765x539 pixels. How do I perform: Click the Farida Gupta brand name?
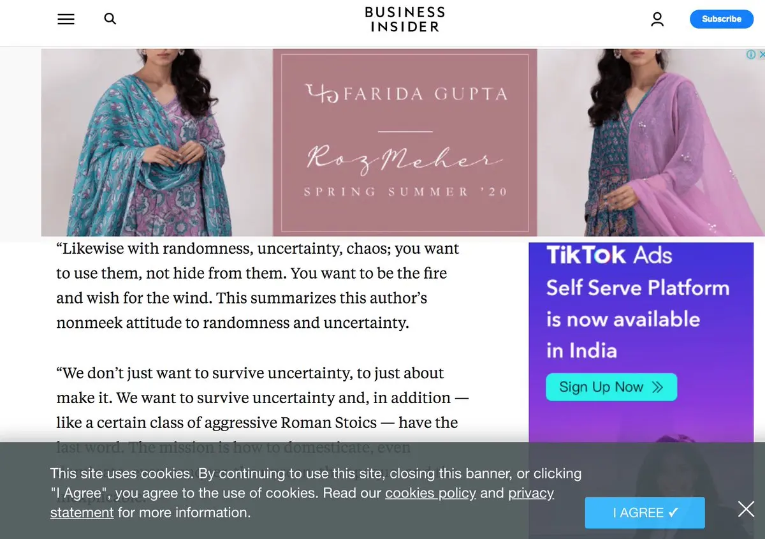pyautogui.click(x=407, y=94)
